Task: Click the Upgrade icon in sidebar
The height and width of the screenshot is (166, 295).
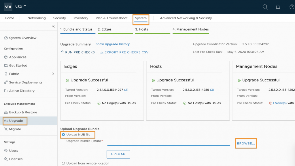Action: [6, 121]
